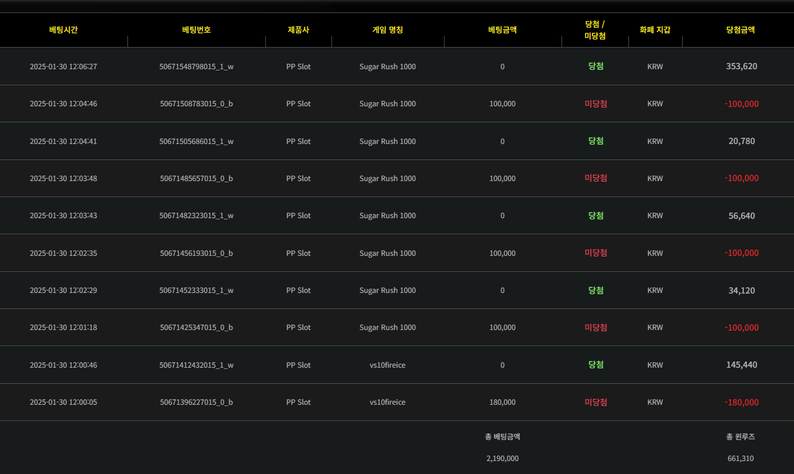Click the 게임 명칭 column header
This screenshot has height=474, width=794.
click(388, 30)
